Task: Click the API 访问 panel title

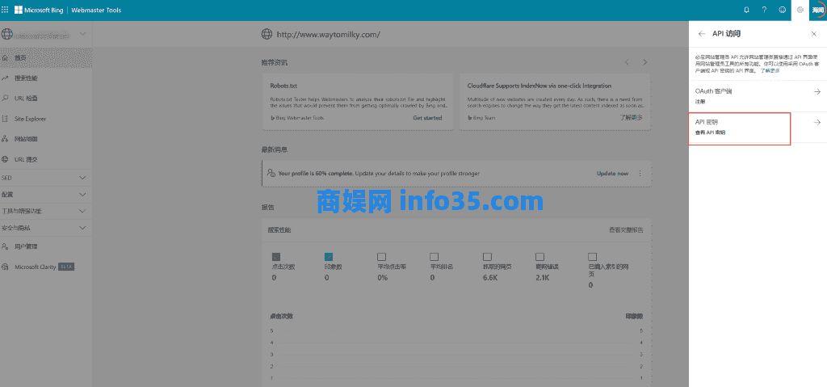Action: point(726,34)
